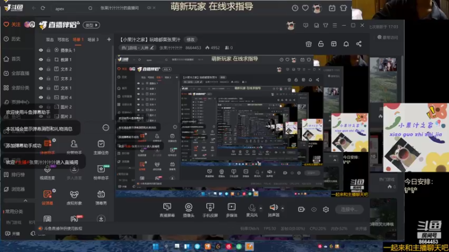Open 视频连麦 tool

(47, 172)
